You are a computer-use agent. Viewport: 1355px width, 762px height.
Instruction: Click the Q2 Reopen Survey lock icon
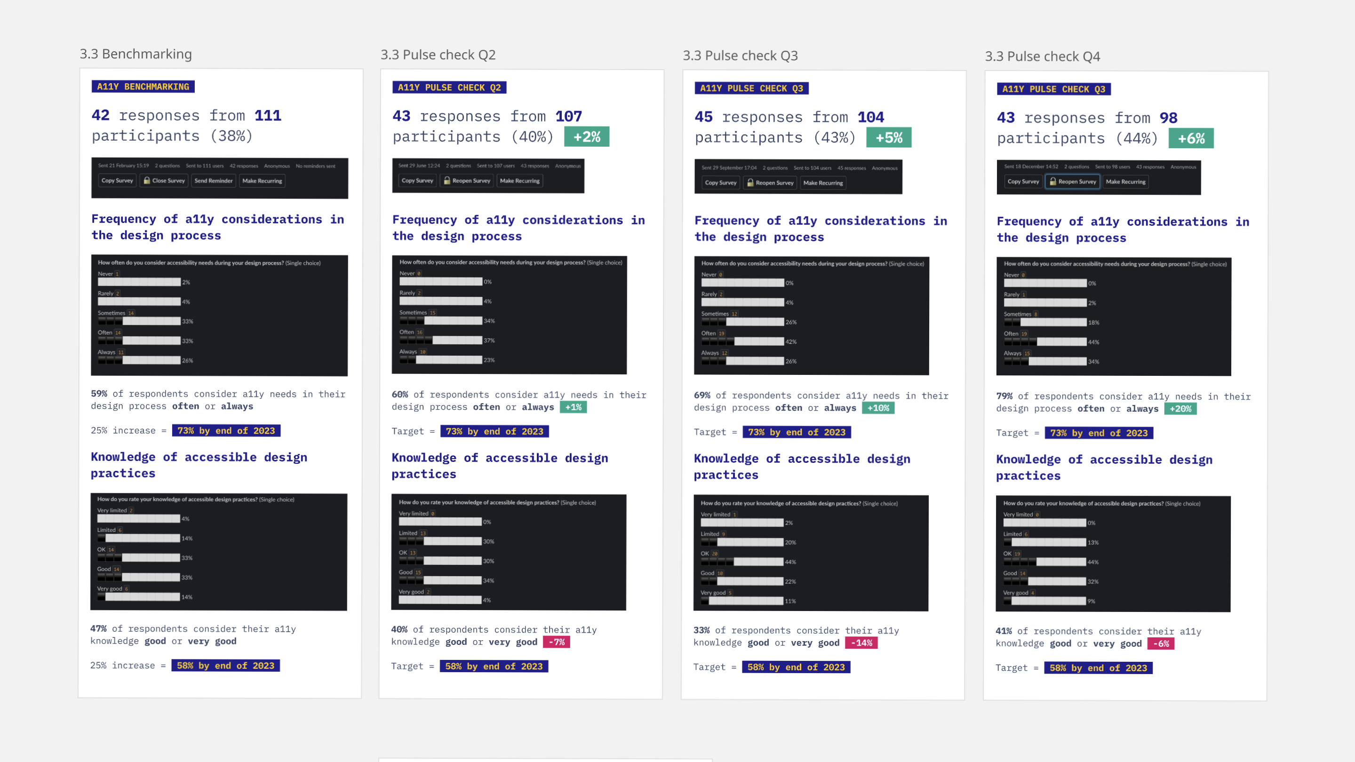(x=447, y=180)
